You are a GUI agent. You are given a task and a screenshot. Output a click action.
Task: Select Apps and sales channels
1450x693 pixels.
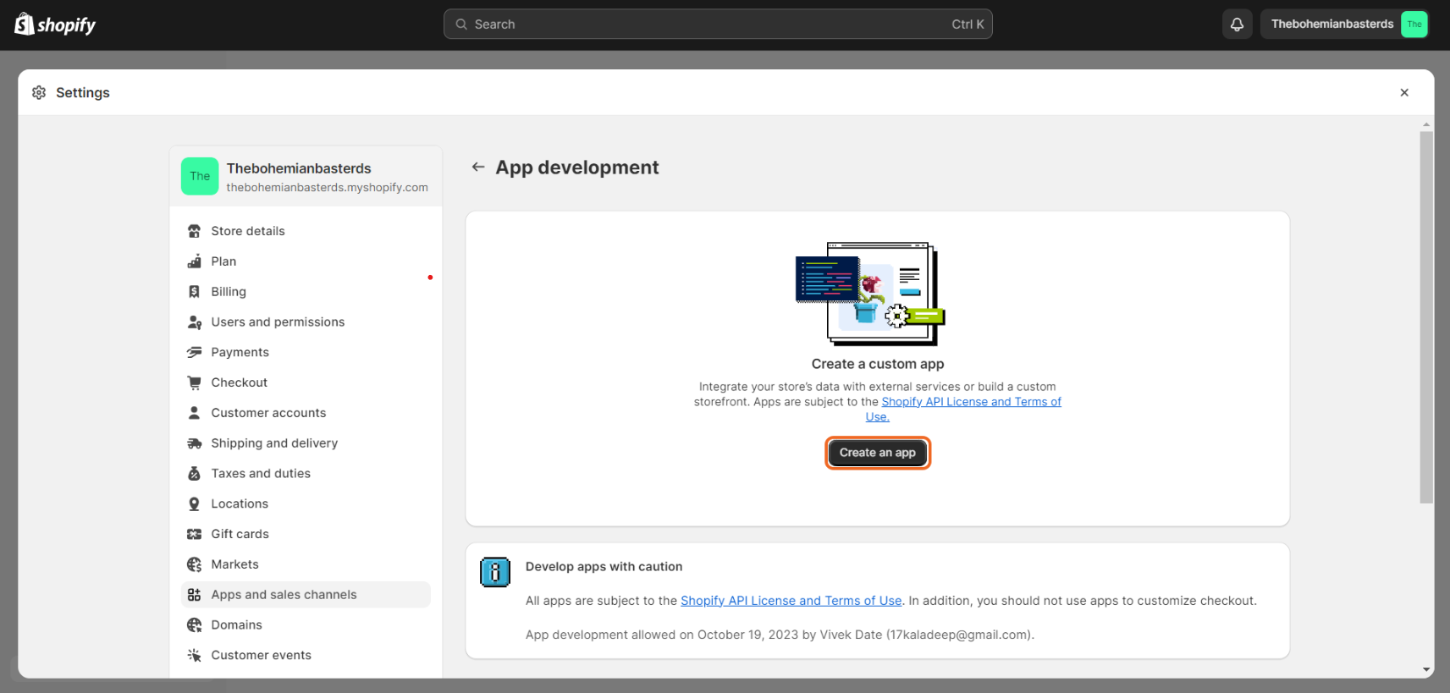point(306,595)
